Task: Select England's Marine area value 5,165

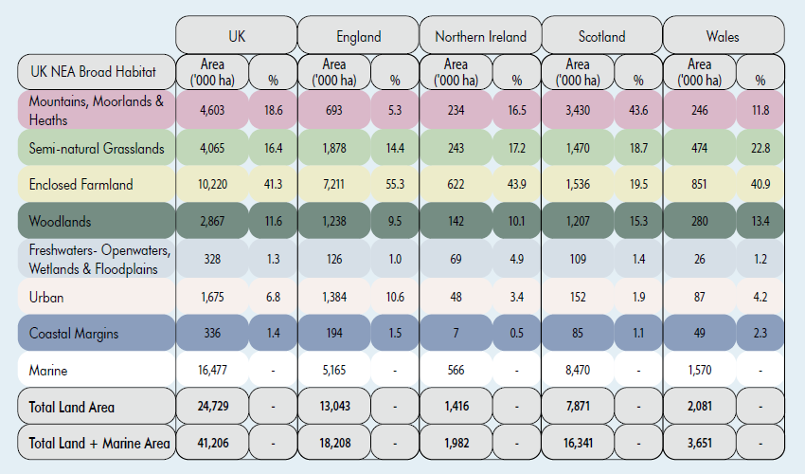Action: coord(333,371)
